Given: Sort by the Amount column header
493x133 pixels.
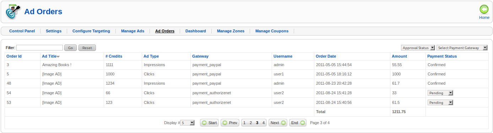Looking at the screenshot, I should (x=399, y=56).
